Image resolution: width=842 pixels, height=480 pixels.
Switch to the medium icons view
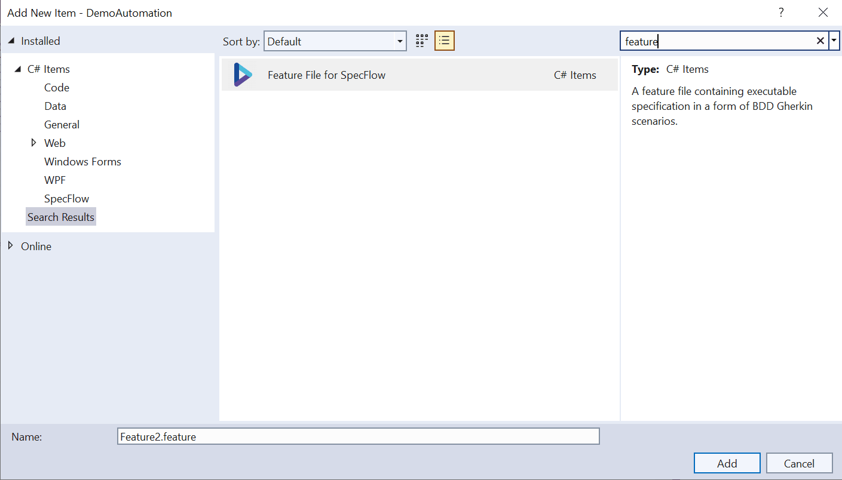pos(421,40)
